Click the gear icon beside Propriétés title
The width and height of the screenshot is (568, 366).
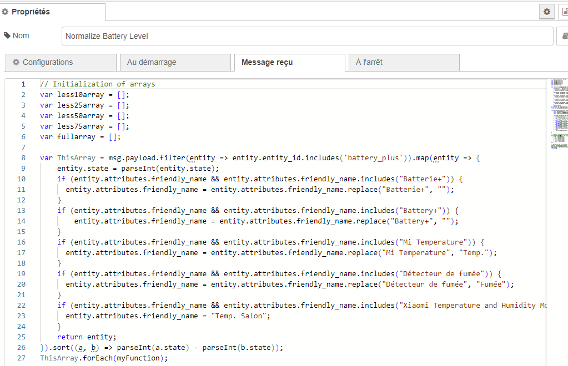pyautogui.click(x=6, y=12)
